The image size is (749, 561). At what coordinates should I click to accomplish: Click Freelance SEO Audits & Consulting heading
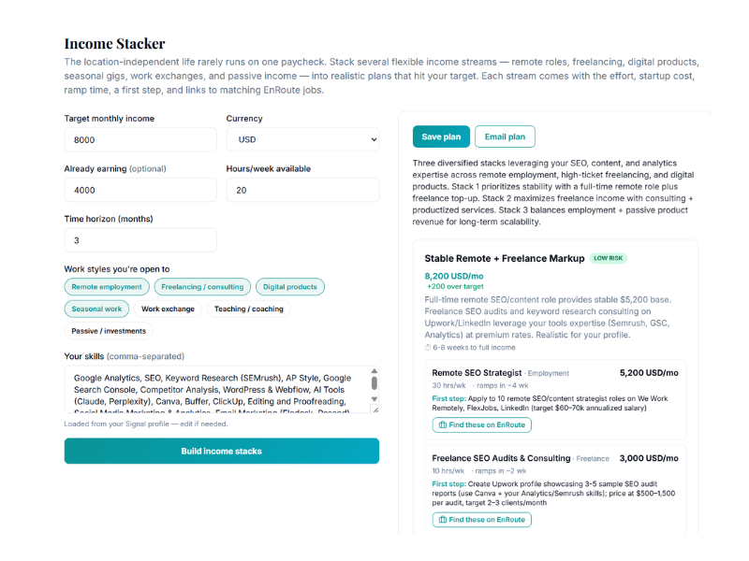501,458
